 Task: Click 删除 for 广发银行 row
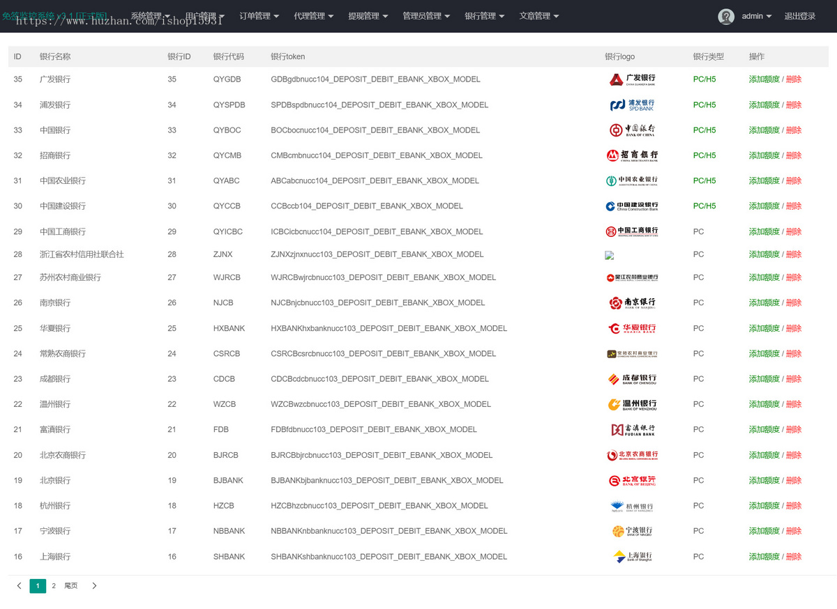794,79
